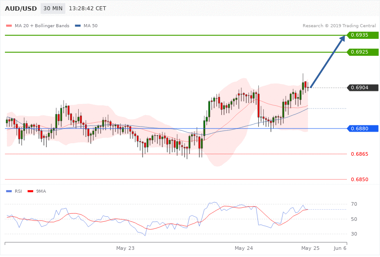Click the 13:28:42 CET timestamp
Screen dimensions: 380x257
pyautogui.click(x=88, y=8)
